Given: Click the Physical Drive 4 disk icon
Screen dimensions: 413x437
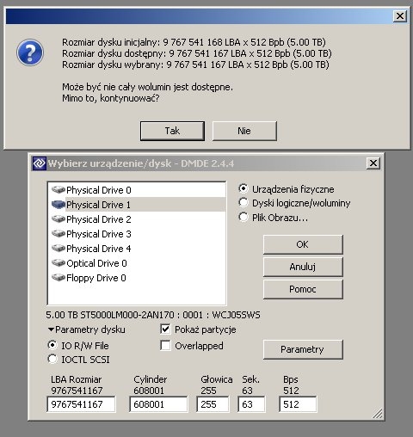Looking at the screenshot, I should click(59, 248).
